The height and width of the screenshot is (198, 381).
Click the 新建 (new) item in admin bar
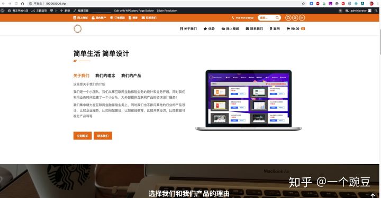[x=65, y=11]
